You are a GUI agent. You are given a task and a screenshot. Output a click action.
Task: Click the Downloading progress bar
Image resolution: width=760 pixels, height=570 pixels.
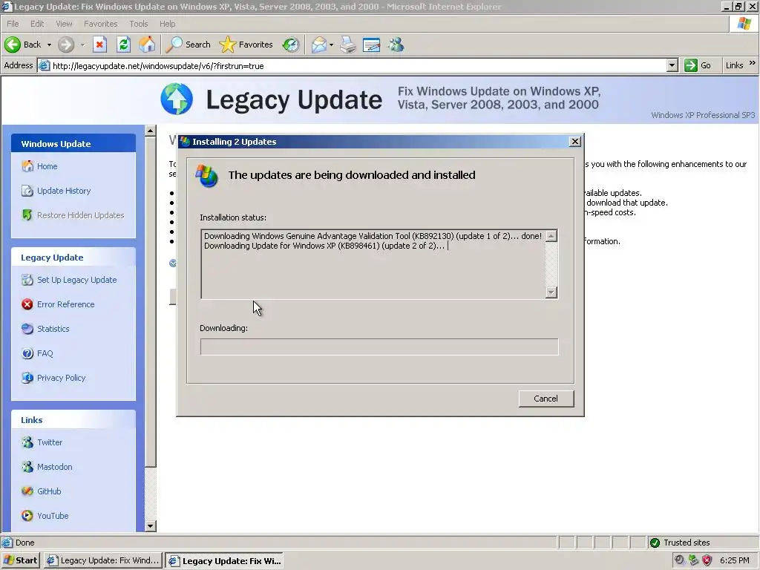click(x=379, y=347)
